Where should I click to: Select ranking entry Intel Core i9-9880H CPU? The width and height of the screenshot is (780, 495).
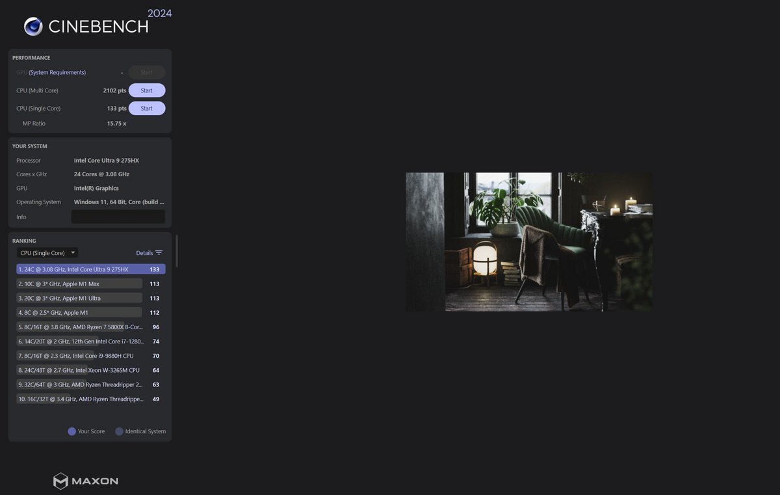click(x=90, y=356)
